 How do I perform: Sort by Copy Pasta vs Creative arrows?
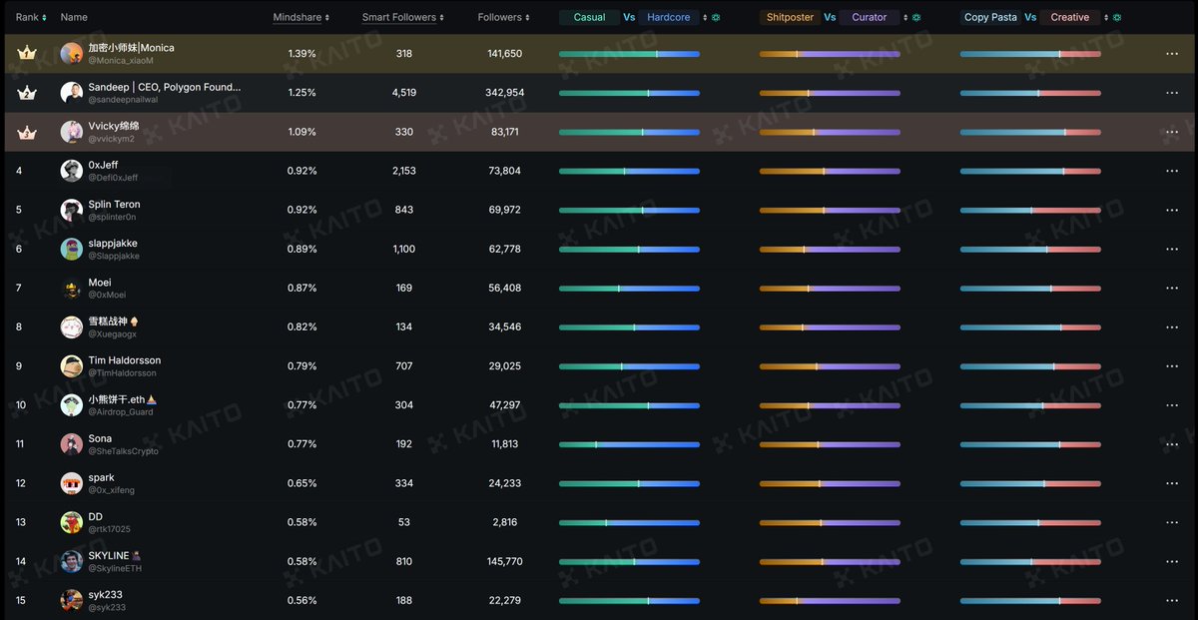(x=1106, y=18)
